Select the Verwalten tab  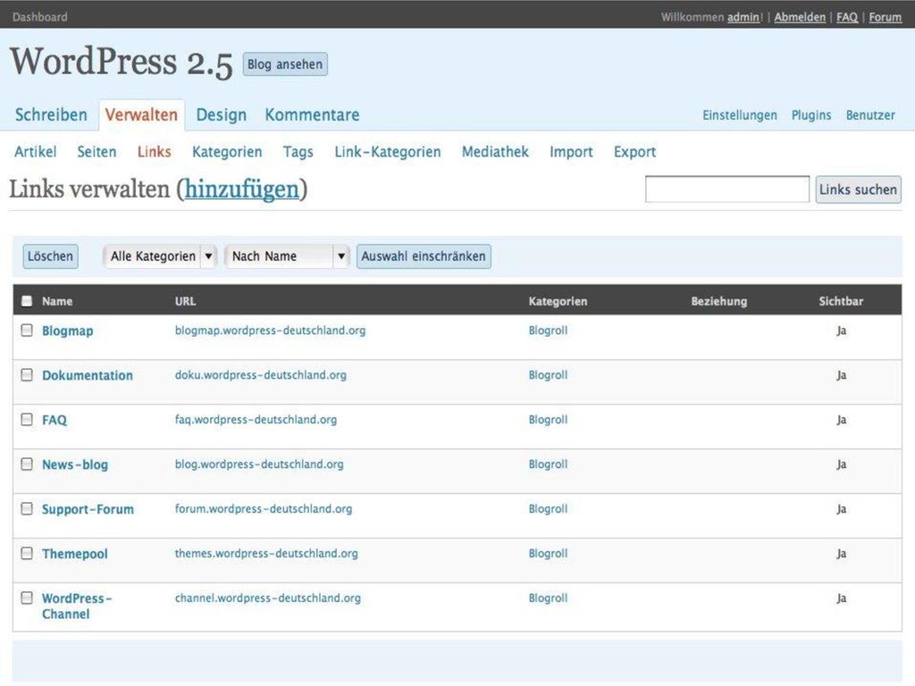coord(141,115)
